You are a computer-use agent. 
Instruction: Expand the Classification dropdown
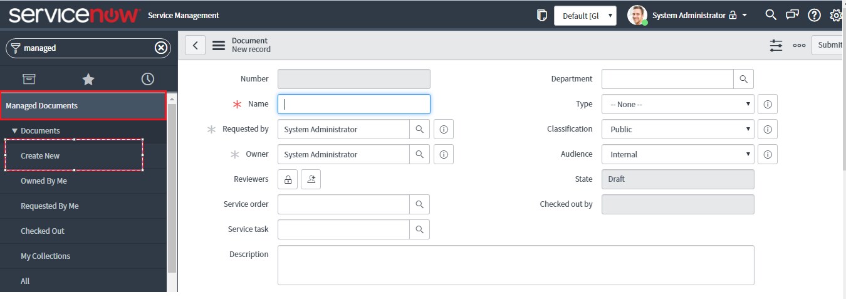pos(677,129)
